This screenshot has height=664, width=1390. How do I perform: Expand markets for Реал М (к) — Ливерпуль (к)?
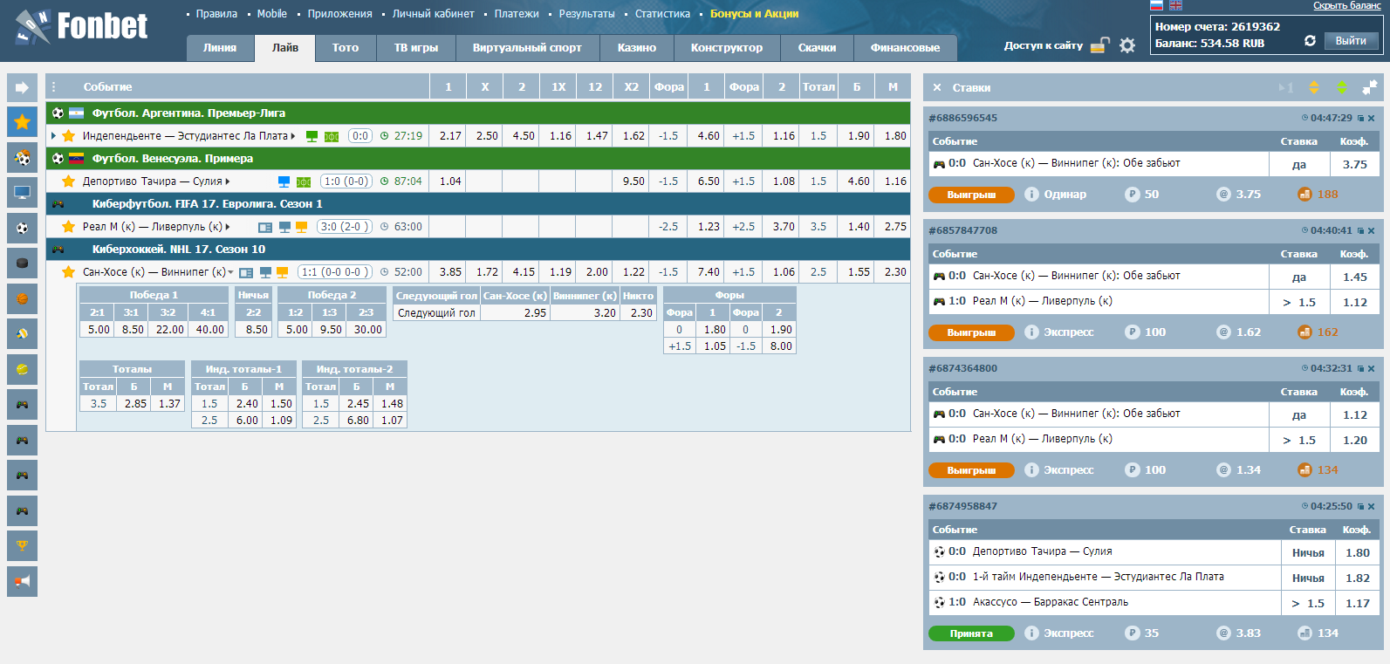click(228, 227)
